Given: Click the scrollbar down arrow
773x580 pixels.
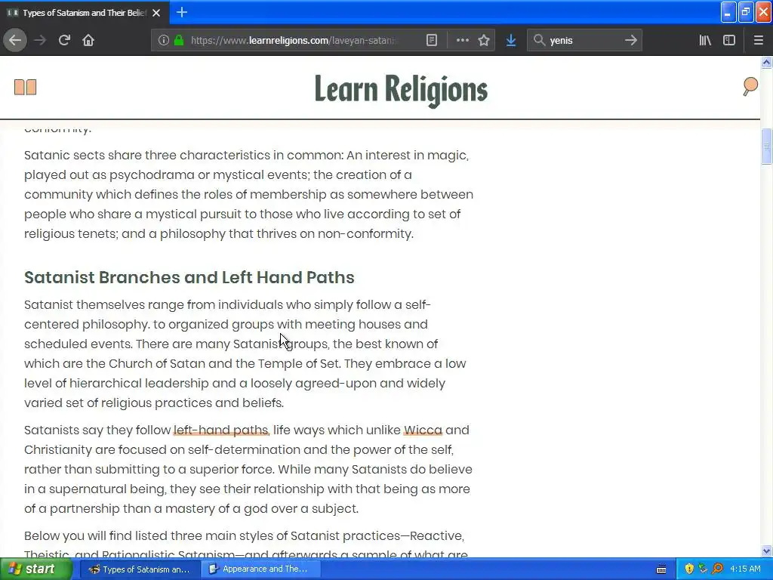Looking at the screenshot, I should click(x=766, y=551).
